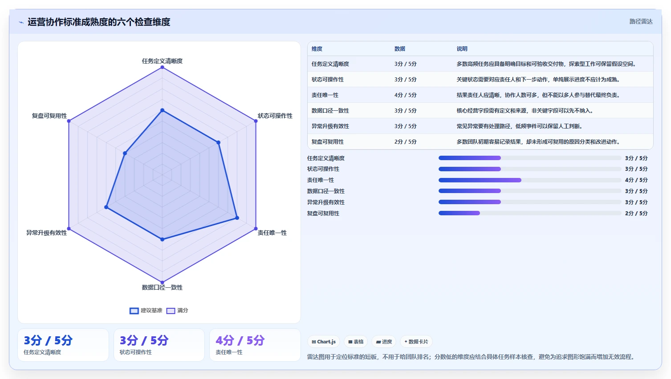Click the Chart.js tag chip
This screenshot has width=671, height=379.
[x=324, y=342]
